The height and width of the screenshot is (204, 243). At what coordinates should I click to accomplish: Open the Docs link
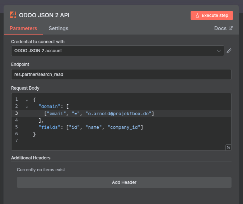[x=220, y=28]
